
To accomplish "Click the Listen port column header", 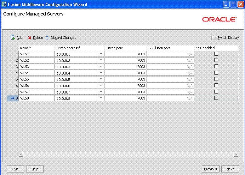I will [x=125, y=48].
